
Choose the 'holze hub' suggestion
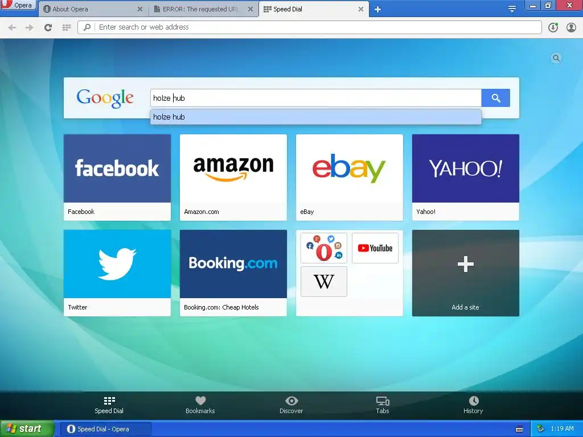point(315,117)
